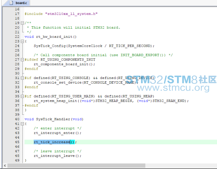Click SystemCoreClock on line 24
The width and height of the screenshot is (217, 169).
pos(85,46)
